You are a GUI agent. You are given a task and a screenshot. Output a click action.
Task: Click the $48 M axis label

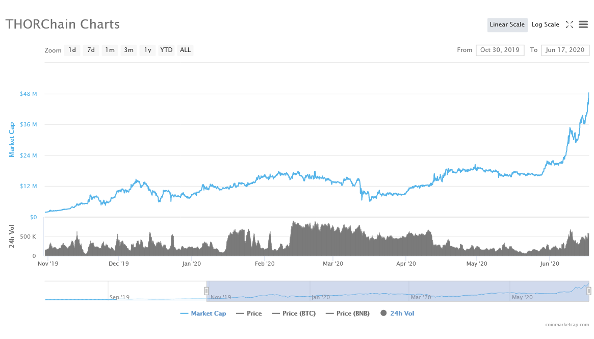pos(29,94)
